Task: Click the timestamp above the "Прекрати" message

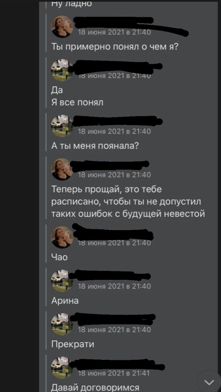Action: [114, 330]
